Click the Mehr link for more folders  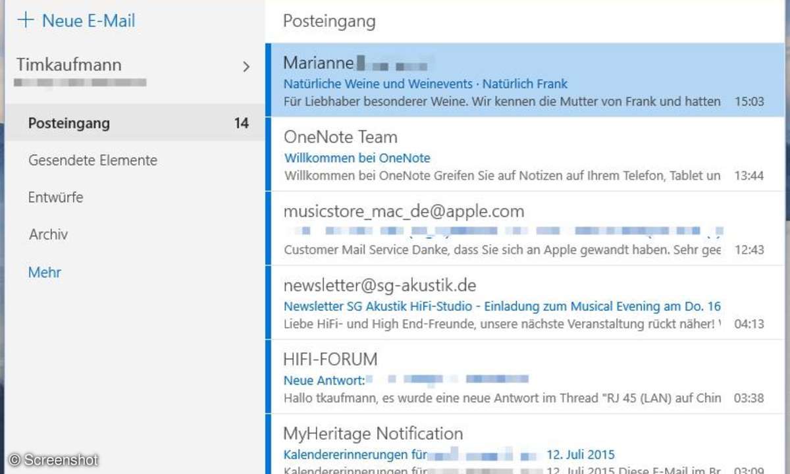coord(45,272)
